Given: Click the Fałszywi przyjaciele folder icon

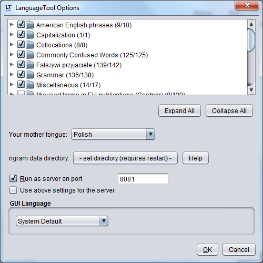Looking at the screenshot, I should (30, 65).
